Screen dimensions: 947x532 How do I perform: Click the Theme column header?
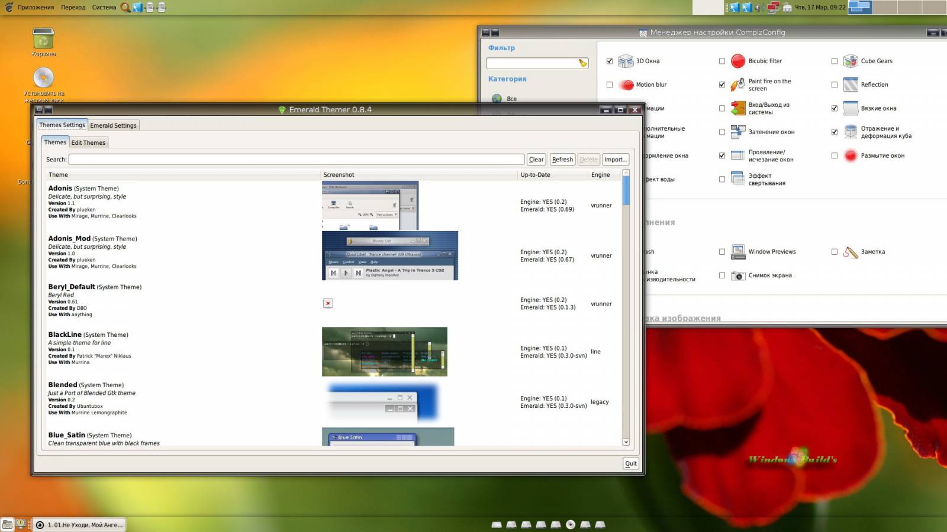tap(183, 175)
